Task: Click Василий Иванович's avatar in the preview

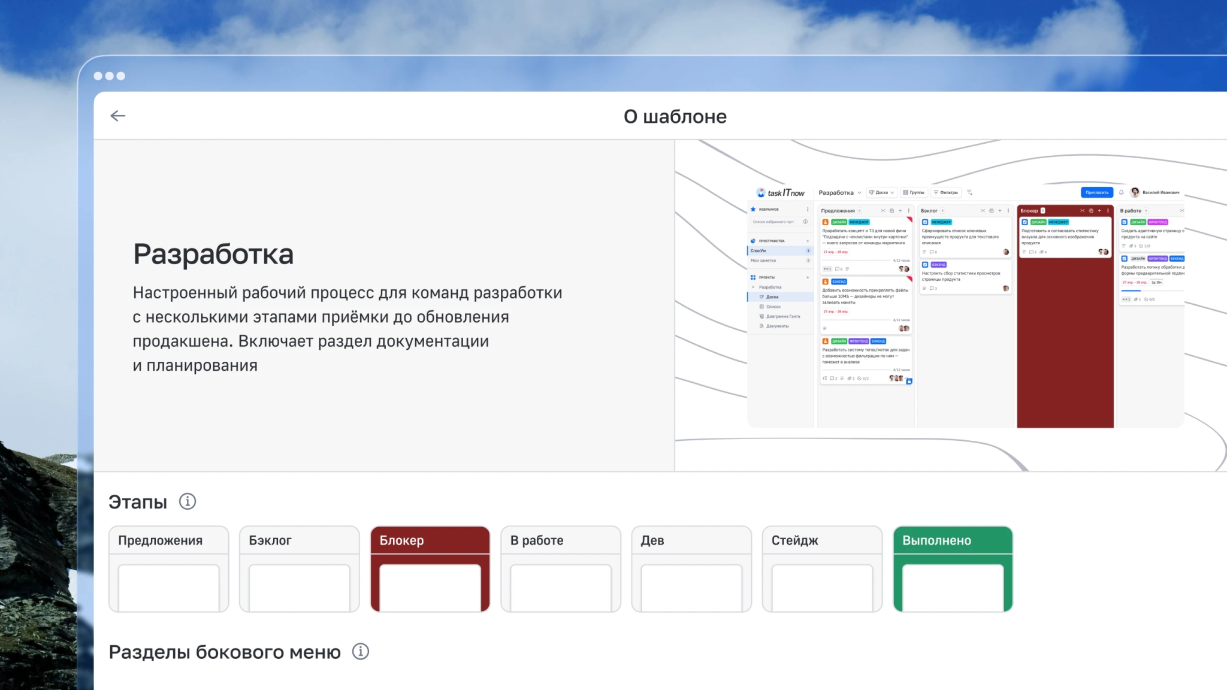Action: pyautogui.click(x=1135, y=192)
